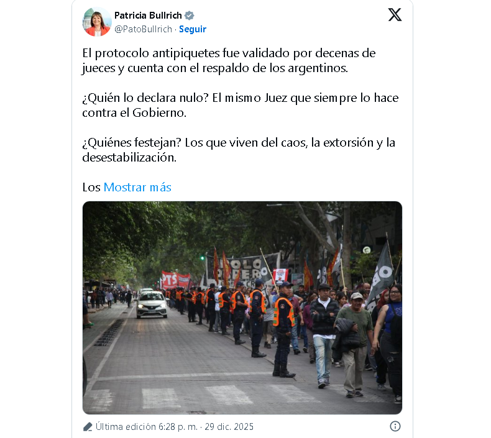
Task: Click the police officer nearest the crosswalk
Action: coord(283,329)
